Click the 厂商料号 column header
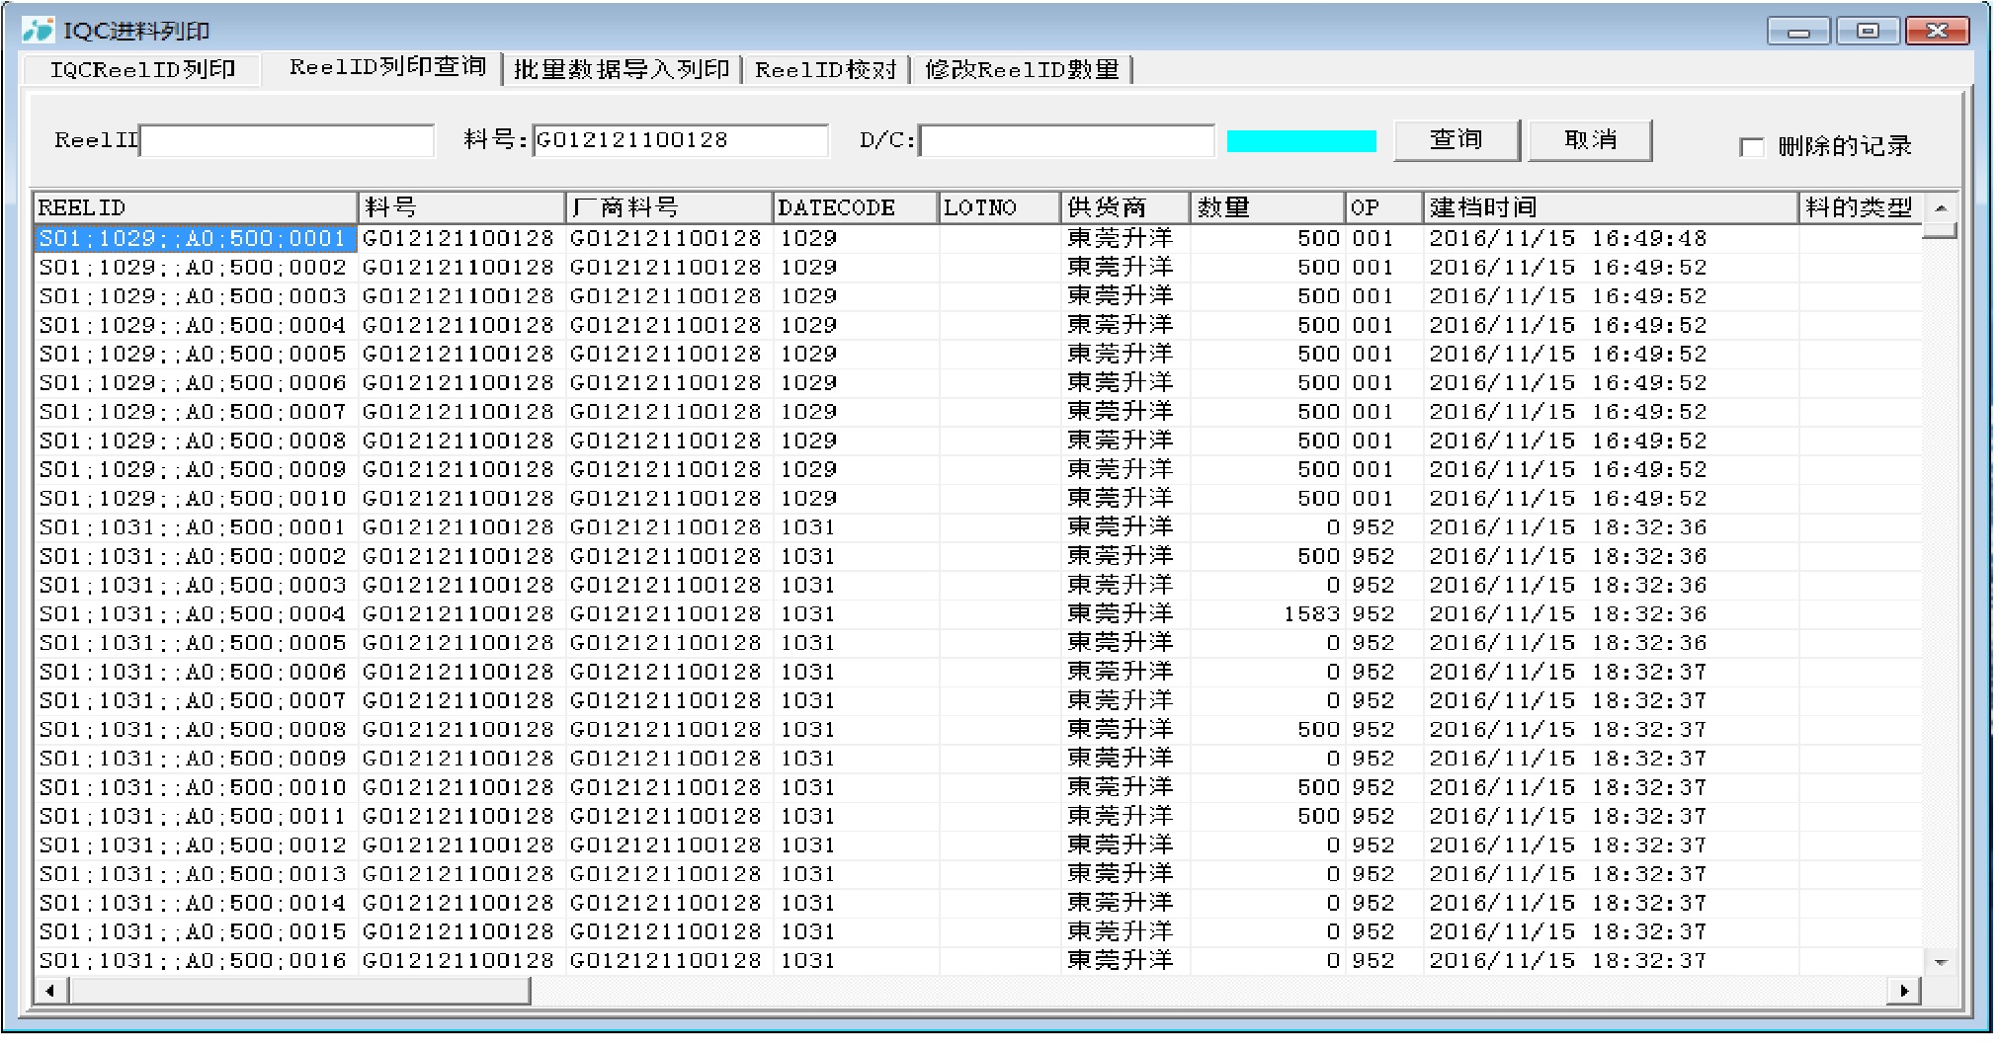This screenshot has width=1998, height=1045. 669,207
